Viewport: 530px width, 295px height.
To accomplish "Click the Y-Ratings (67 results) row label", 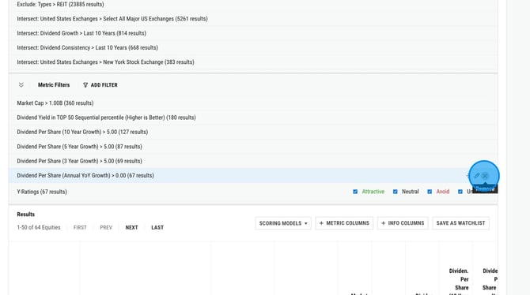I will 42,192.
